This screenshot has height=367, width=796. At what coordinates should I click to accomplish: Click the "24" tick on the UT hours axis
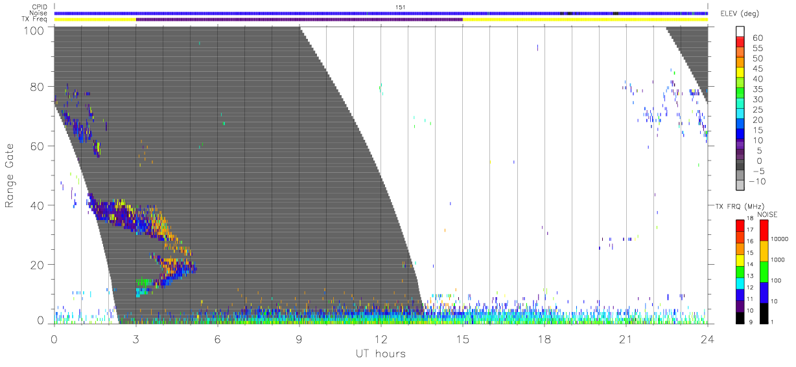click(708, 340)
